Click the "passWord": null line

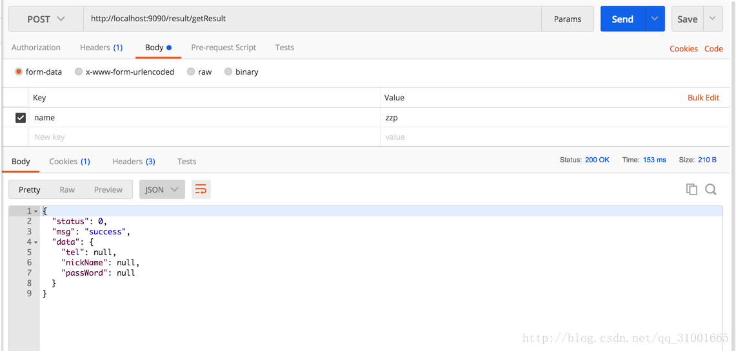98,272
